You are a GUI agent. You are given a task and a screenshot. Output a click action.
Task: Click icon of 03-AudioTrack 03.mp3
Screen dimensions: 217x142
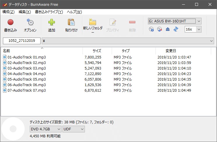[5, 68]
